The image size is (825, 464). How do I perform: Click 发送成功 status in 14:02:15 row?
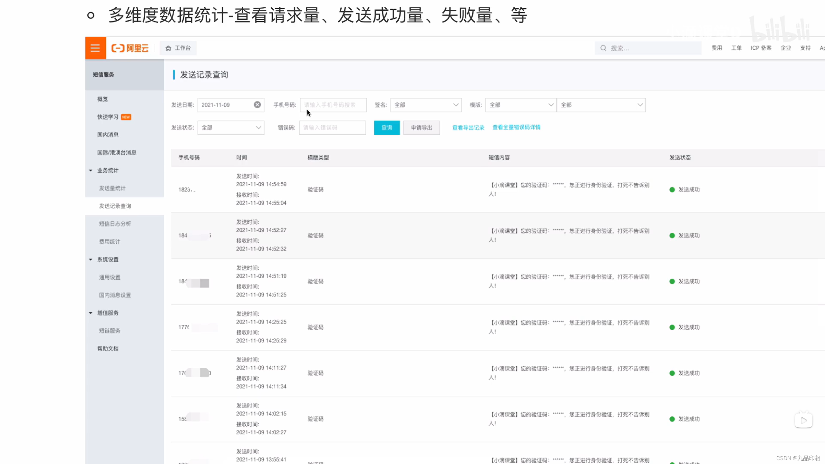[x=689, y=419]
